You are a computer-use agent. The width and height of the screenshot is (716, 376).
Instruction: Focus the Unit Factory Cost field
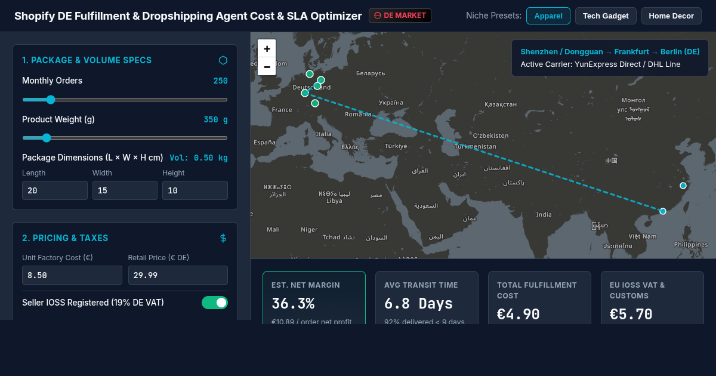pyautogui.click(x=72, y=275)
